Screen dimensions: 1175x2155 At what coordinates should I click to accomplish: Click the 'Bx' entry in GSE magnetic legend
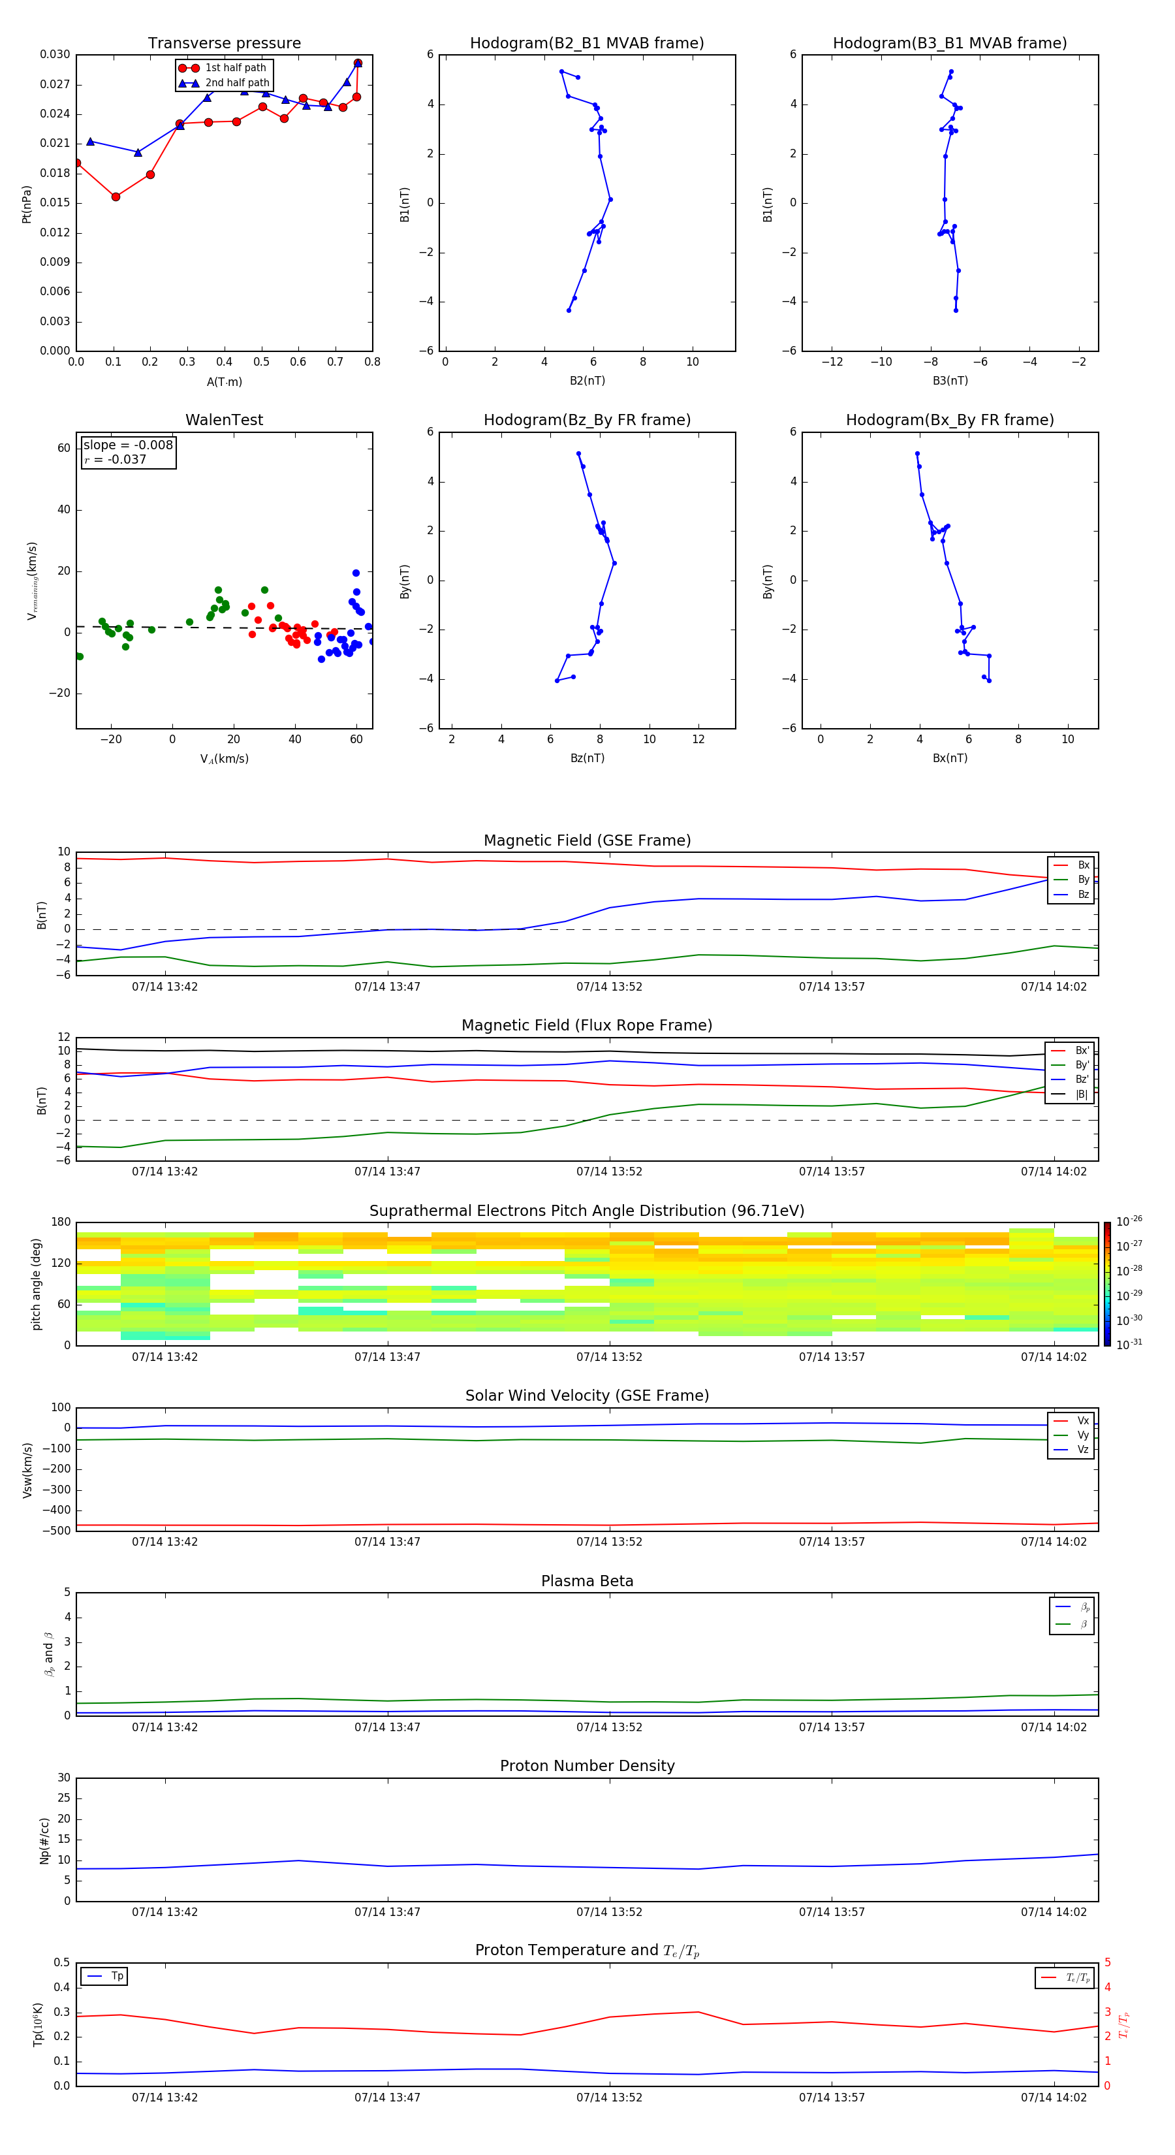click(x=1071, y=865)
